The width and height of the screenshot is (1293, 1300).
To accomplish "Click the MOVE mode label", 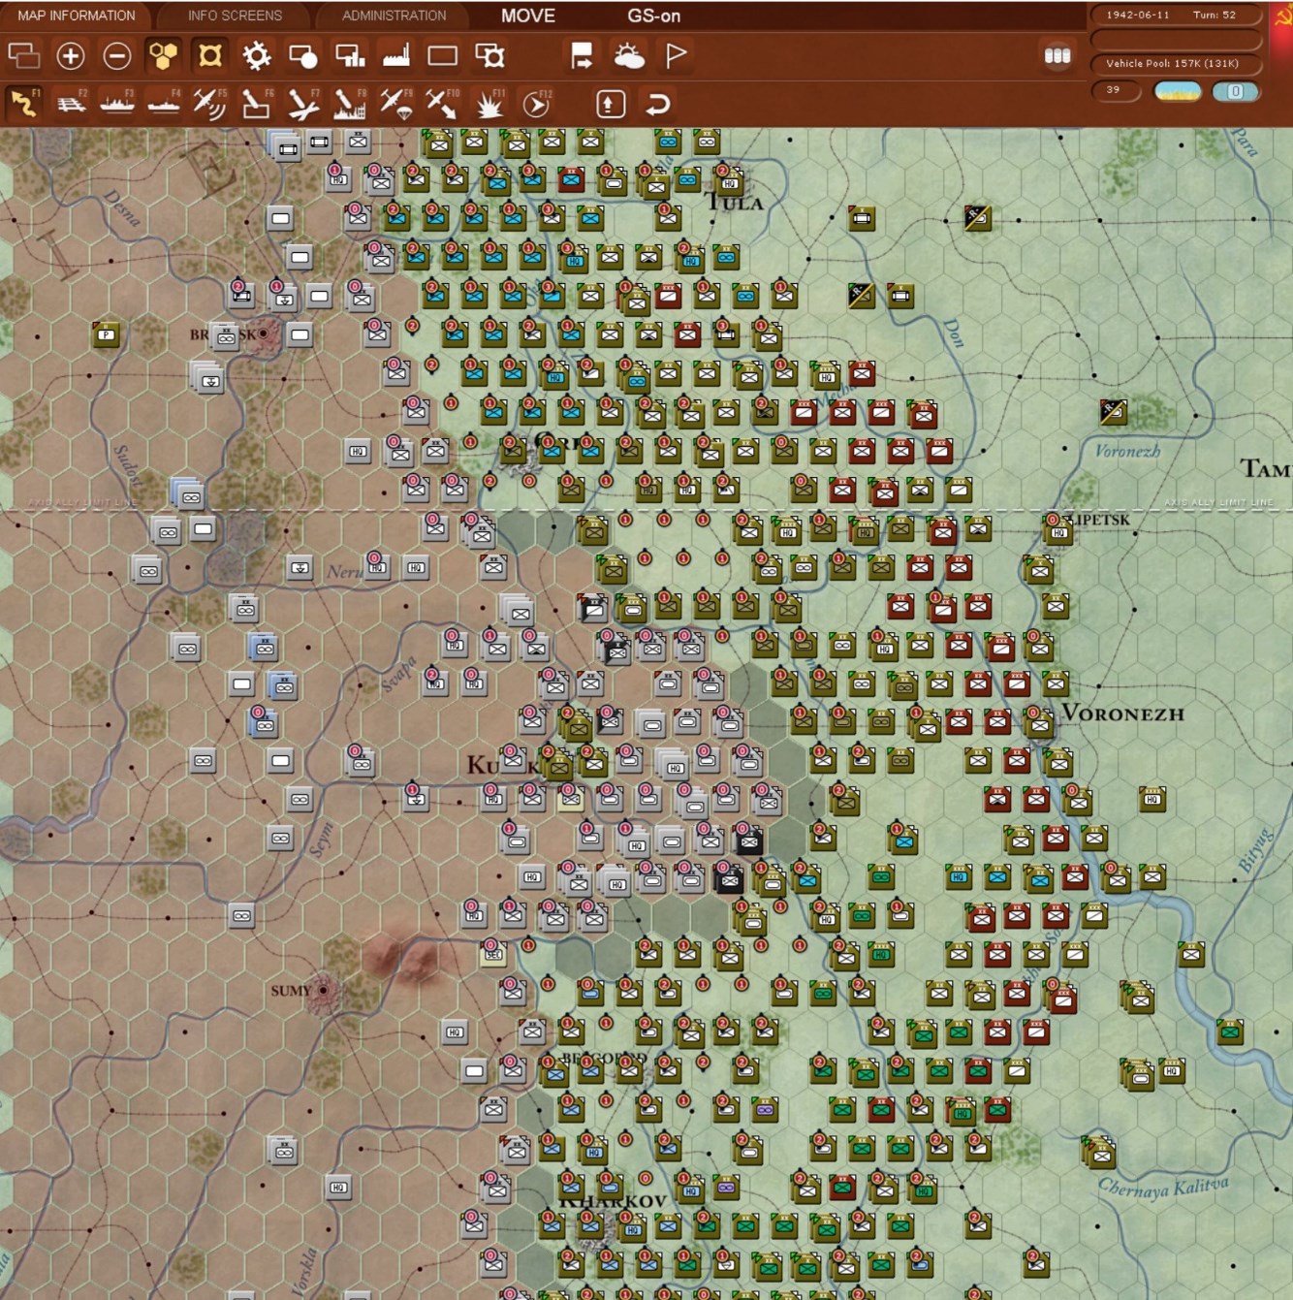I will [x=528, y=16].
